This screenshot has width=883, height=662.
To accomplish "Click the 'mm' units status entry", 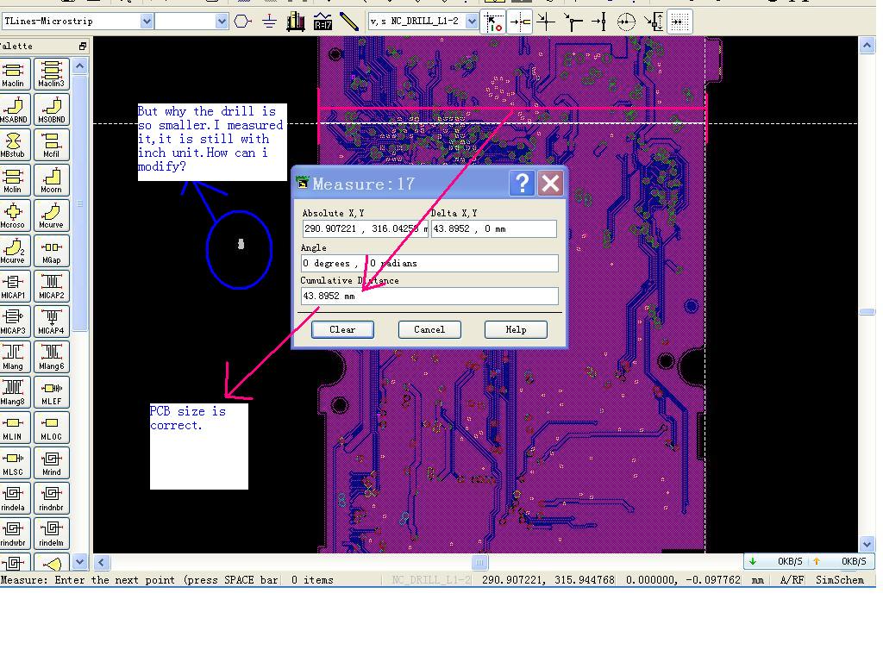I will [757, 579].
